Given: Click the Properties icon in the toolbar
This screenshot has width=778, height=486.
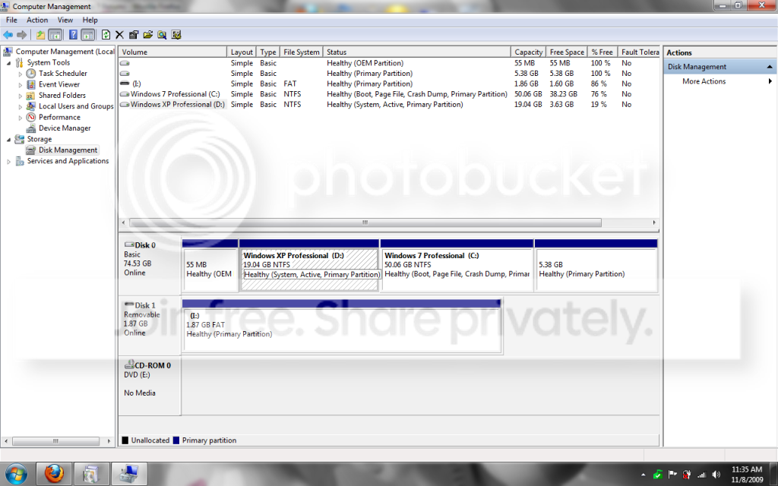Looking at the screenshot, I should tap(134, 35).
